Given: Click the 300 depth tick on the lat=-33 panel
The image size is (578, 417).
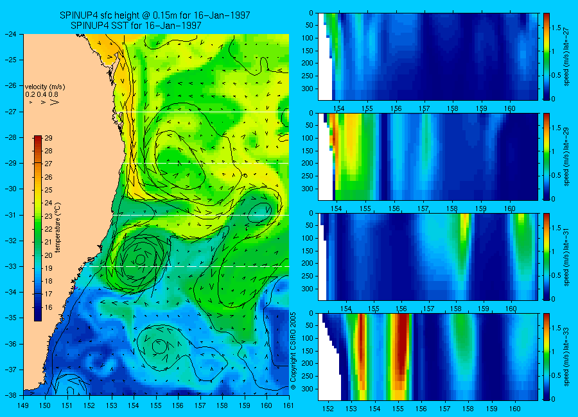Looking at the screenshot, I should 308,389.
